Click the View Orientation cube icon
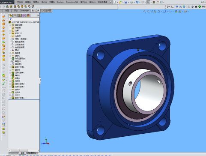The image size is (206, 156). (x=159, y=12)
